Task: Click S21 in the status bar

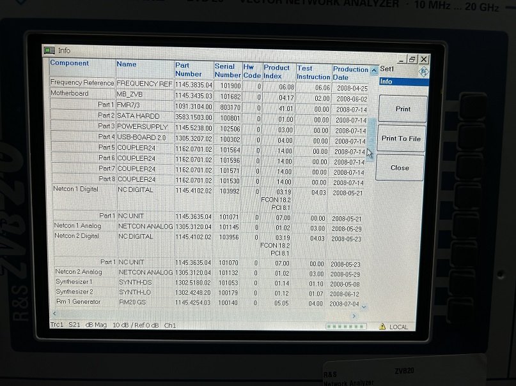Action: tap(74, 325)
